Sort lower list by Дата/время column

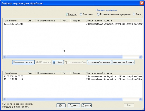(14, 73)
